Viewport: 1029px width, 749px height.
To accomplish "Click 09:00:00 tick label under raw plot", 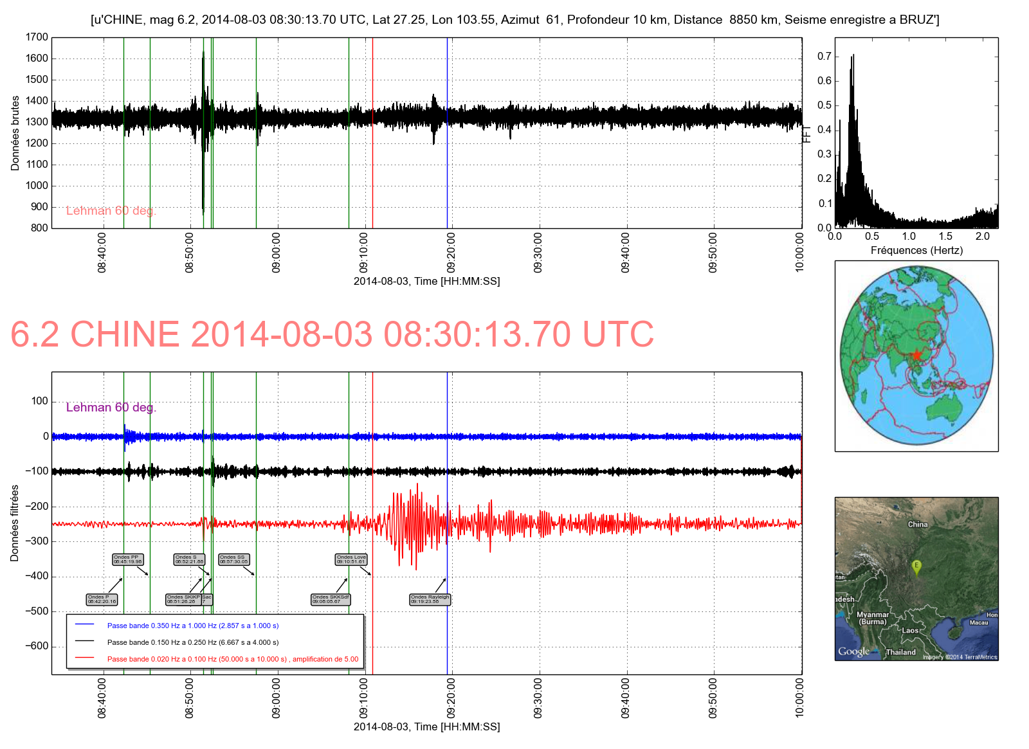I will pyautogui.click(x=277, y=253).
